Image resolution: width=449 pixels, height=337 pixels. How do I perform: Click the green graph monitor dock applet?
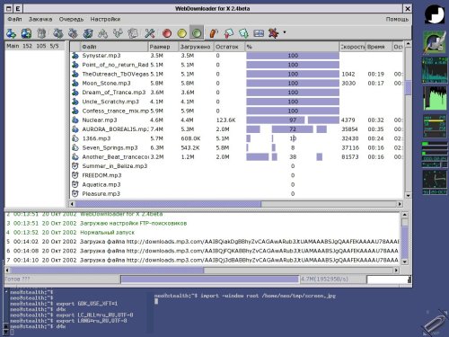click(x=435, y=97)
